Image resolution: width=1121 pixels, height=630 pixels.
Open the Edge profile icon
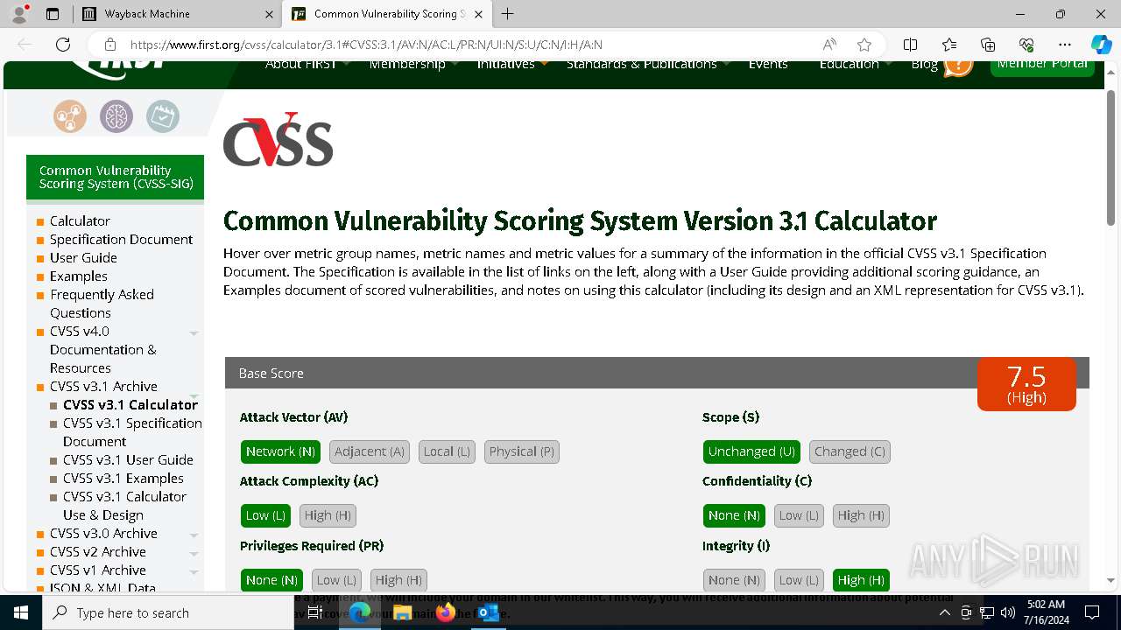[x=19, y=14]
